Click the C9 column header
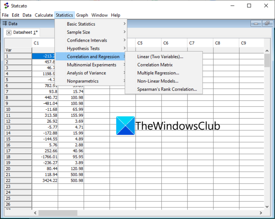The image size is (275, 219). click(251, 43)
